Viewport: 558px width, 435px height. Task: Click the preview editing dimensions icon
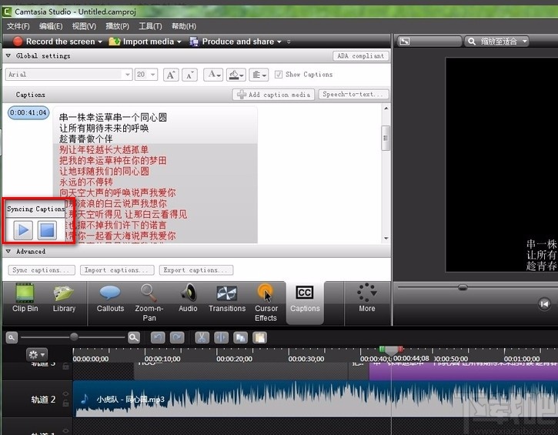405,42
